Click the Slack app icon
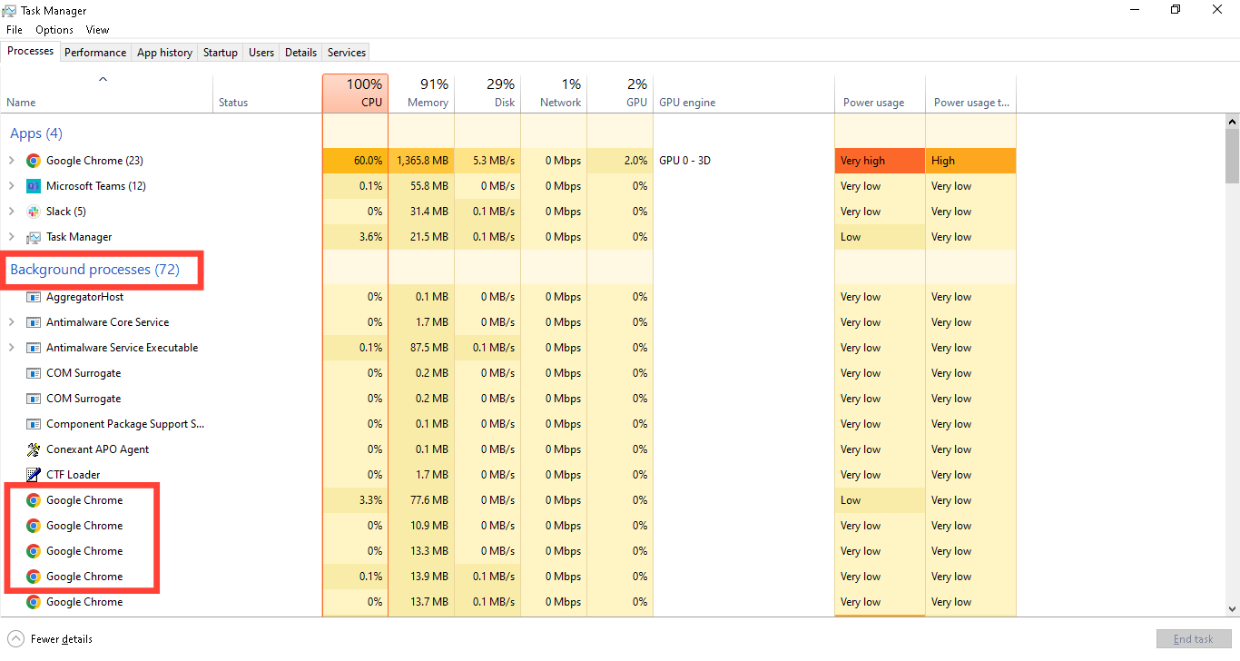Viewport: 1240px width, 661px height. pos(33,212)
